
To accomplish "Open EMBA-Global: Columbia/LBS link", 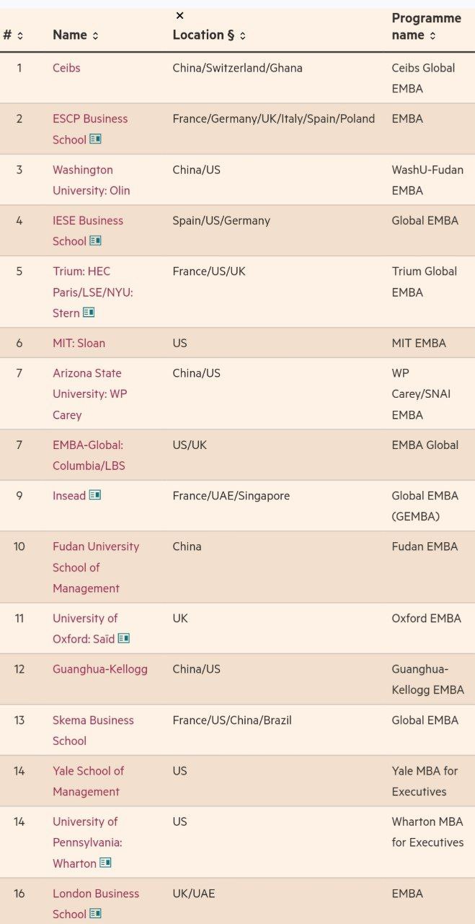I will pyautogui.click(x=89, y=455).
